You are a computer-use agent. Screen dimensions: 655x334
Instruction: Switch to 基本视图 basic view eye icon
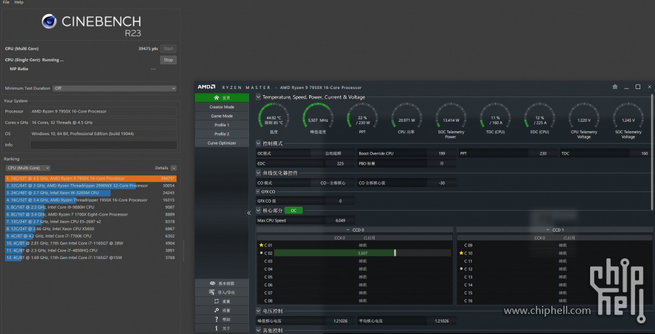click(221, 283)
